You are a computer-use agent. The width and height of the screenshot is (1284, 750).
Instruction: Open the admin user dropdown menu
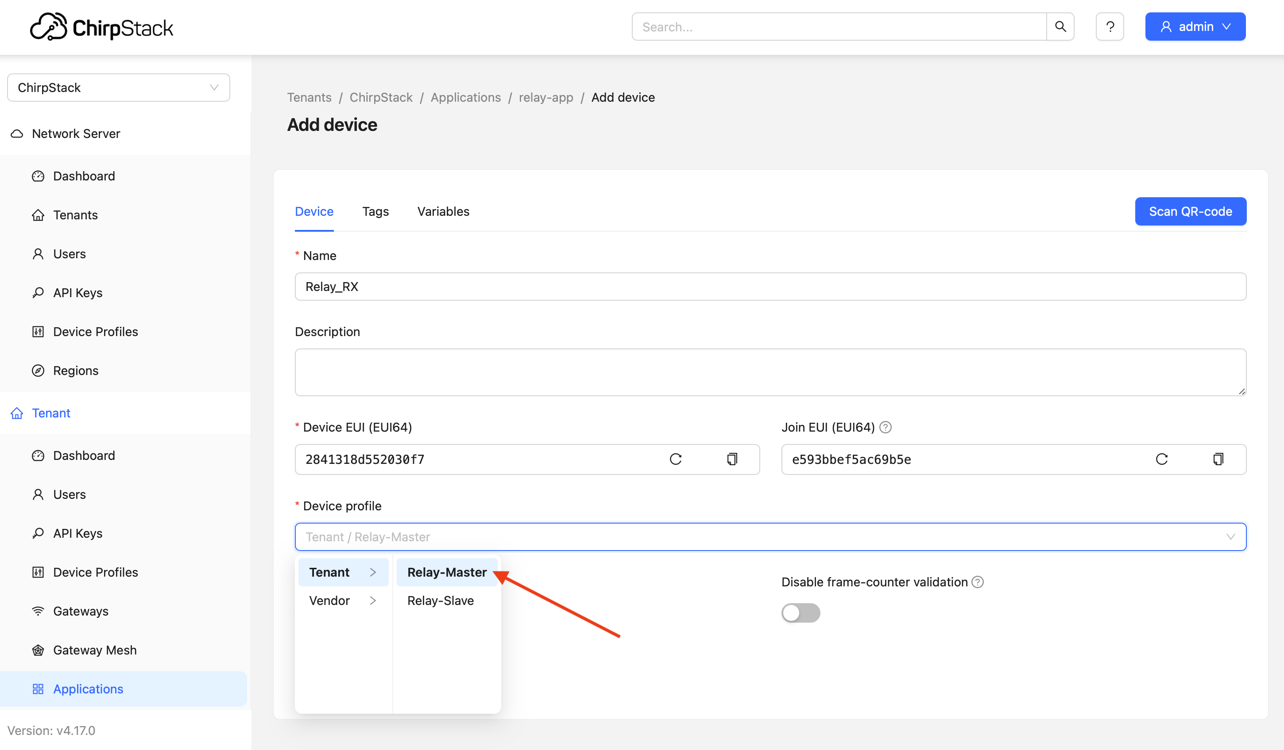point(1195,27)
